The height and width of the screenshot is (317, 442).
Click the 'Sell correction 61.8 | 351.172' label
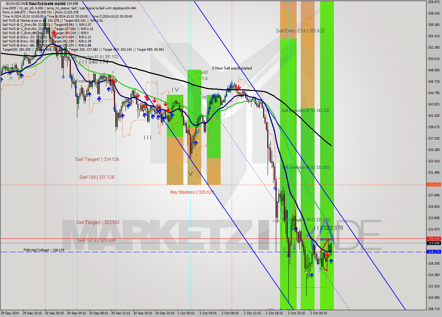[x=94, y=57]
